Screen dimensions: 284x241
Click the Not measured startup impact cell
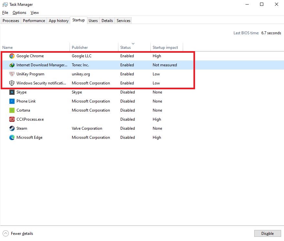coord(165,65)
